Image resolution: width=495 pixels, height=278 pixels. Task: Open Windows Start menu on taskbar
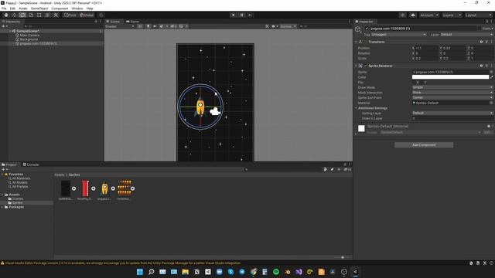tap(140, 272)
